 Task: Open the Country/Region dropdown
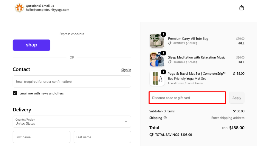(72, 122)
